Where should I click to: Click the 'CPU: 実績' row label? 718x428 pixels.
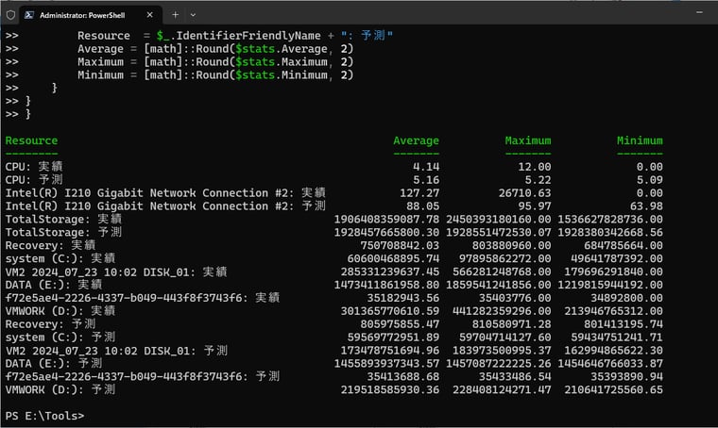pos(34,167)
